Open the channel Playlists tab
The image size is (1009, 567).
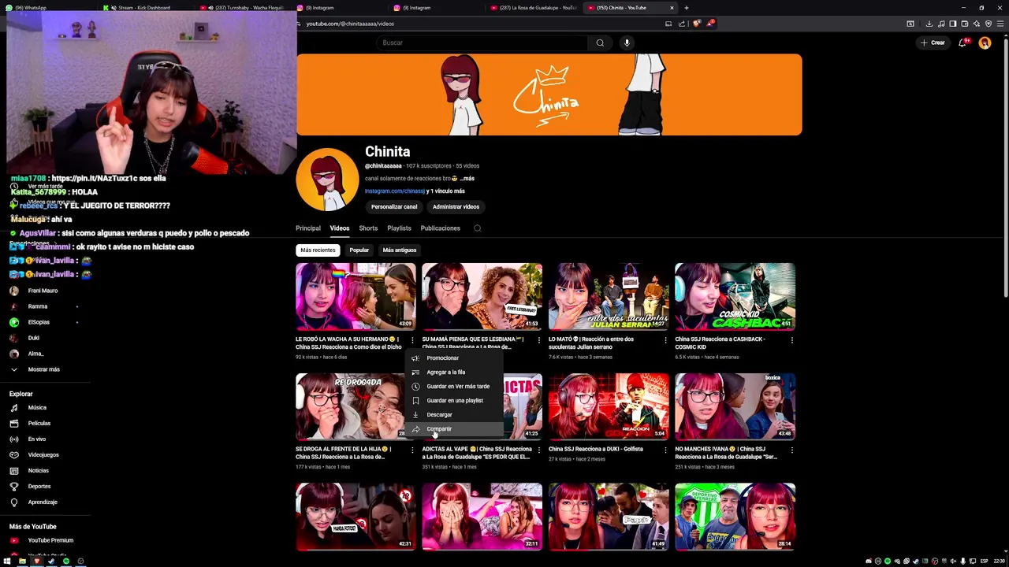click(x=399, y=228)
